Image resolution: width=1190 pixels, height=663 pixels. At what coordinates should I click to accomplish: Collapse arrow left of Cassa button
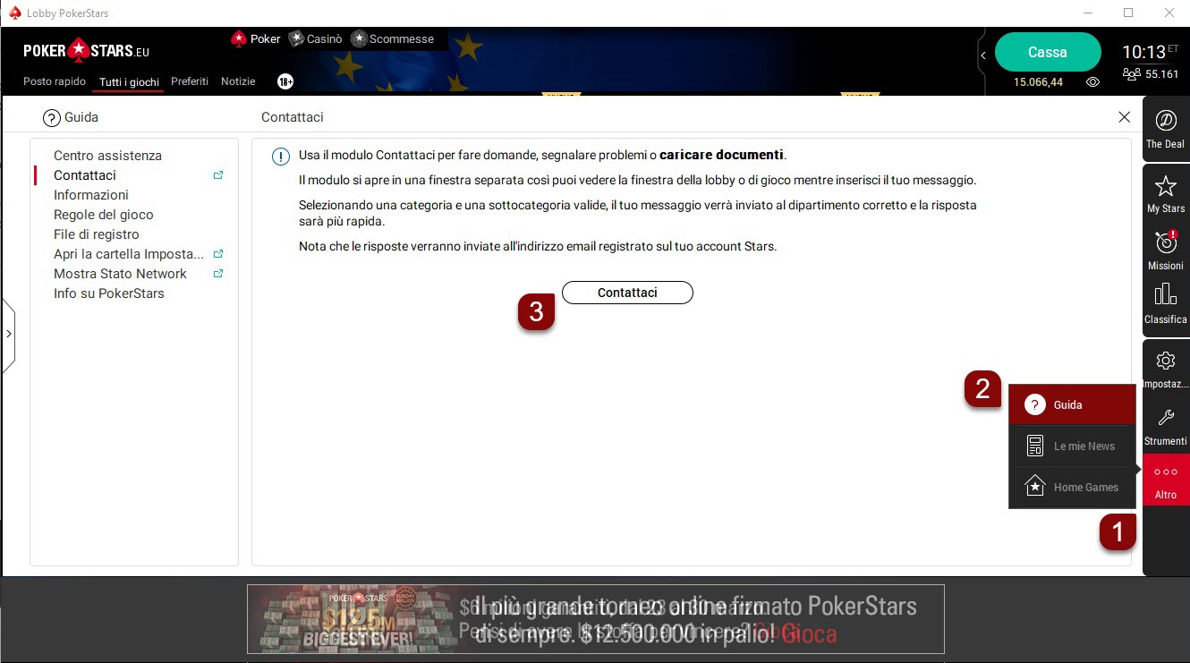coord(983,55)
